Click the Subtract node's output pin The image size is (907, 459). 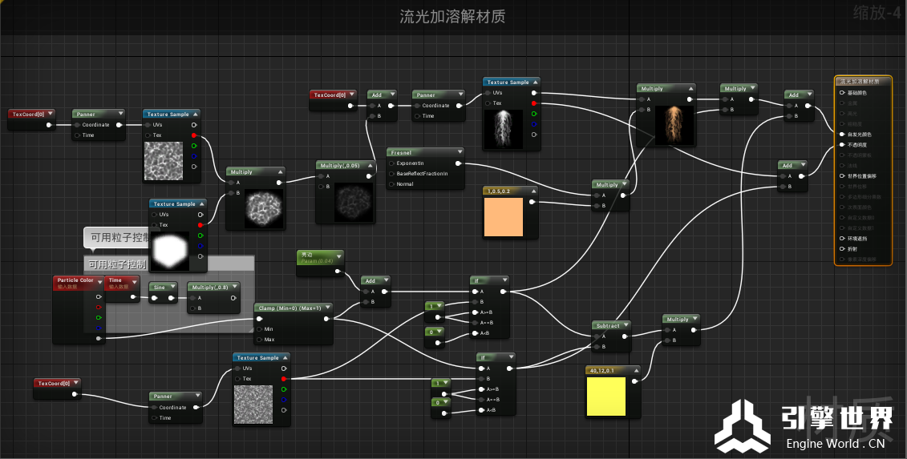click(624, 336)
